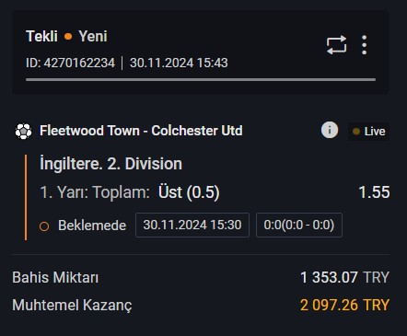407x336 pixels.
Task: Select the Tekli bet type label
Action: coord(41,37)
